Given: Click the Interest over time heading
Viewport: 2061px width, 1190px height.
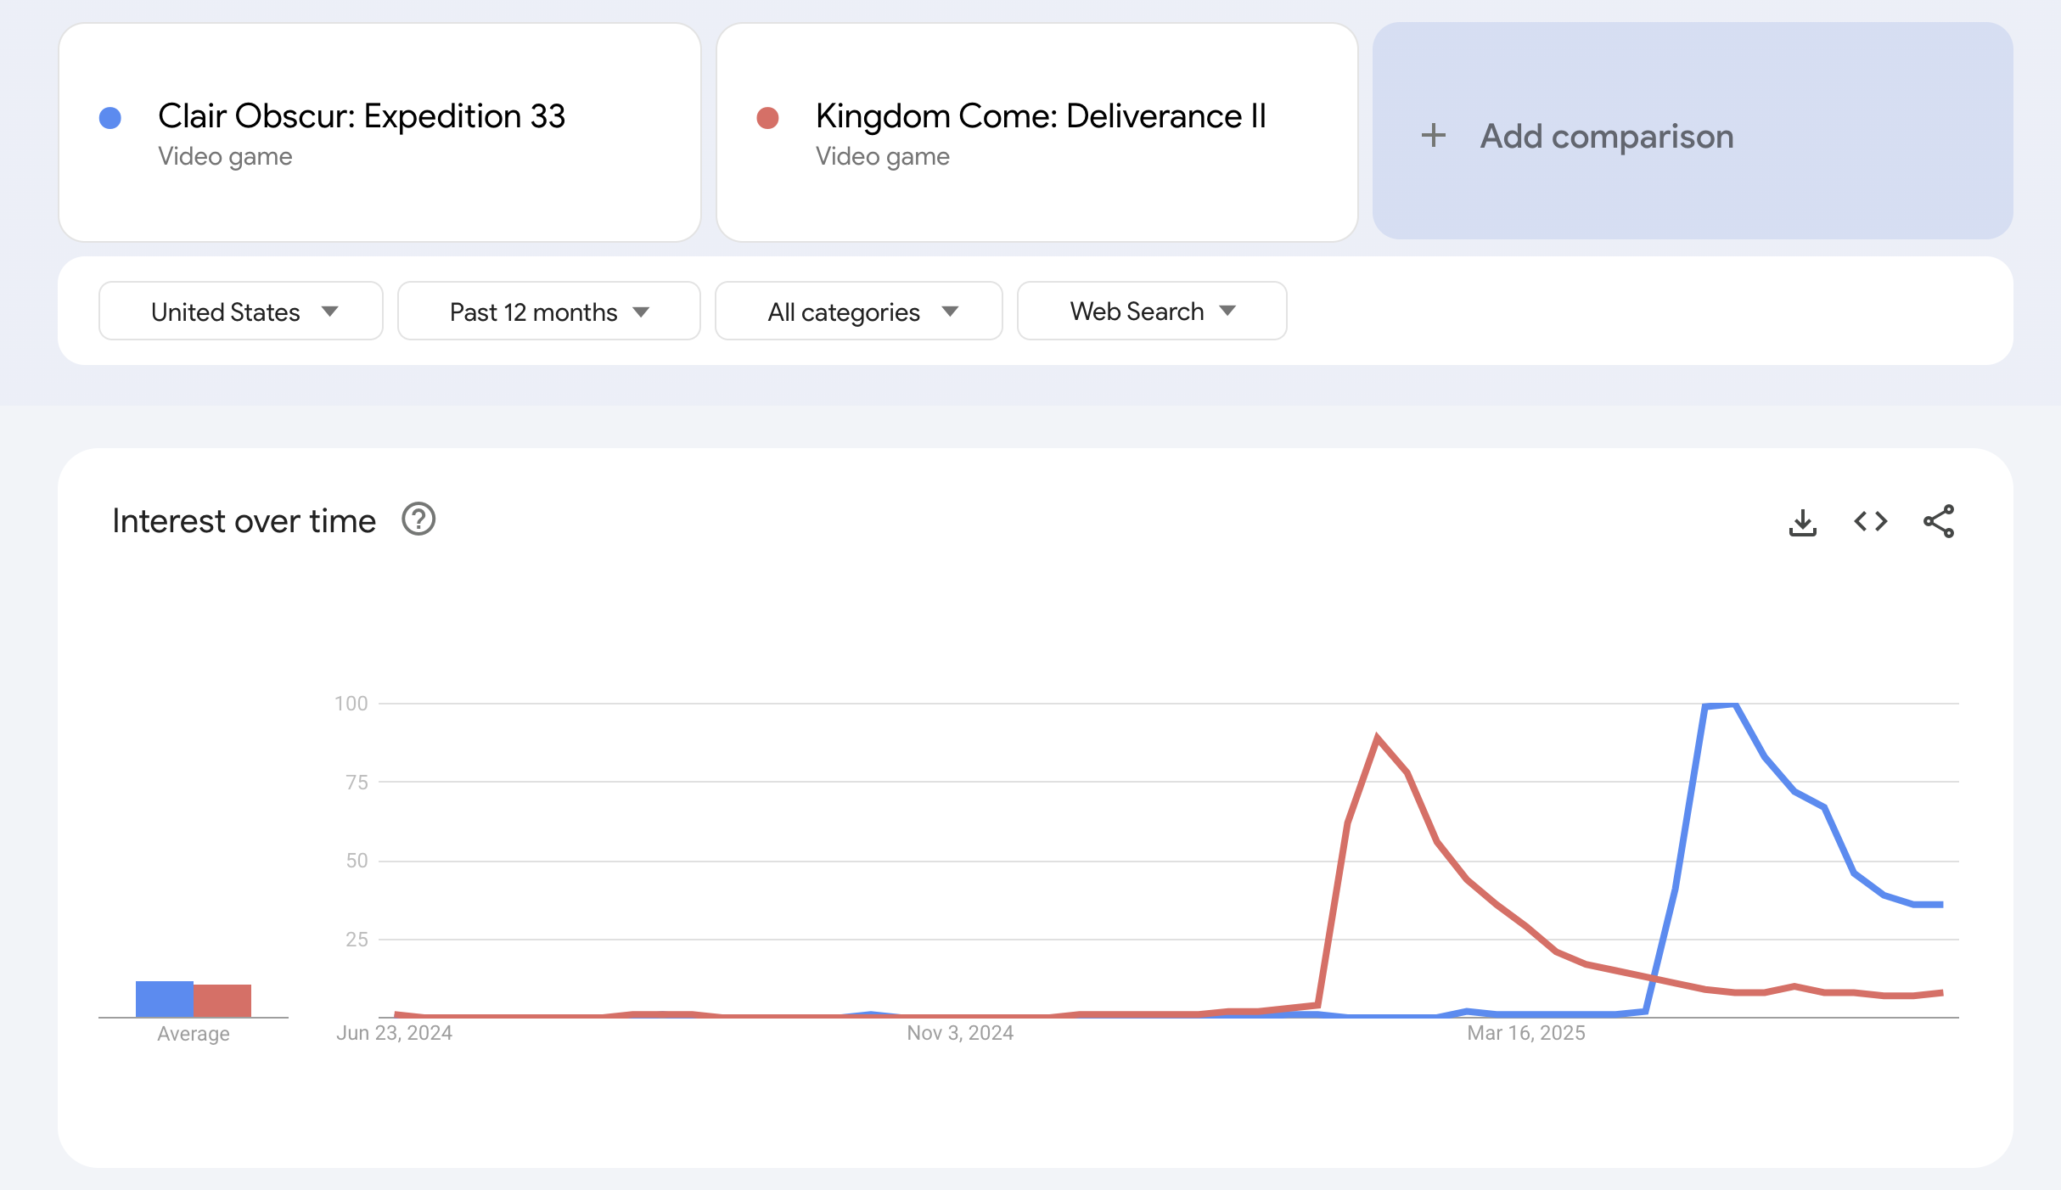Looking at the screenshot, I should 244,520.
